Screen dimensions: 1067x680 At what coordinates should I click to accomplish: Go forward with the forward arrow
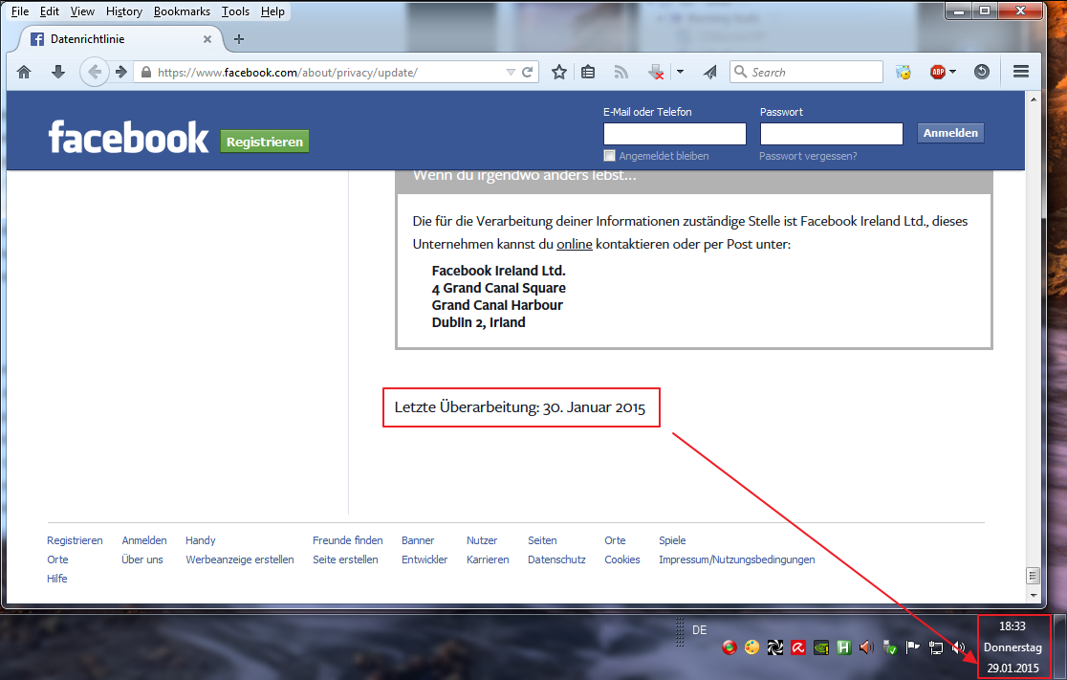point(121,72)
